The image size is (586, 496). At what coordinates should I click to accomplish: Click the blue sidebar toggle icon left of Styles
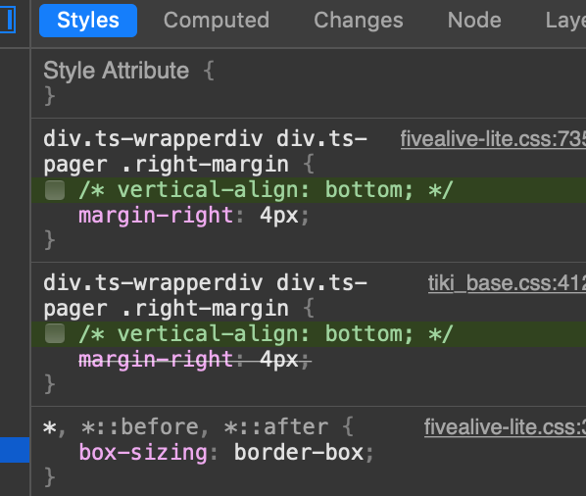point(8,20)
